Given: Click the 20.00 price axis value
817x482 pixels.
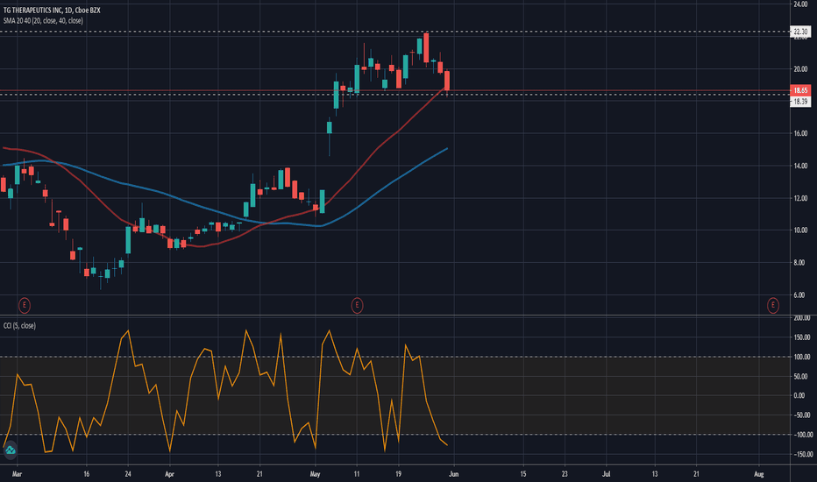Looking at the screenshot, I should pos(800,68).
